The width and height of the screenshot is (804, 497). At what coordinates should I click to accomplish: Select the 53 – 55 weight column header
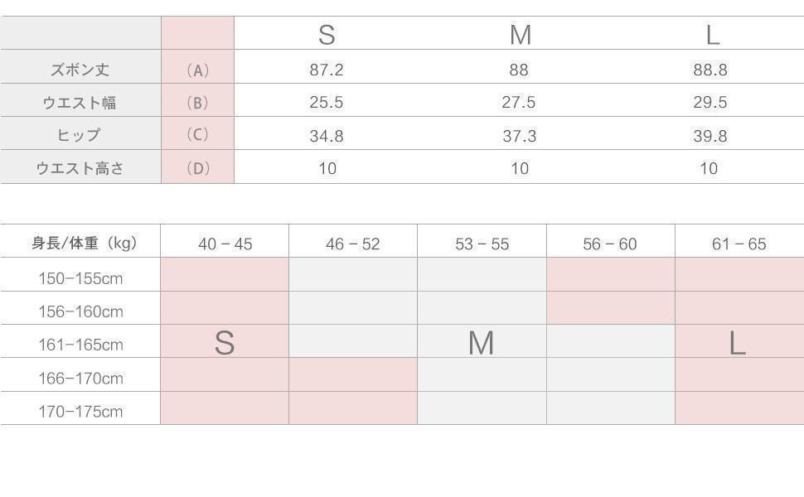tap(482, 244)
